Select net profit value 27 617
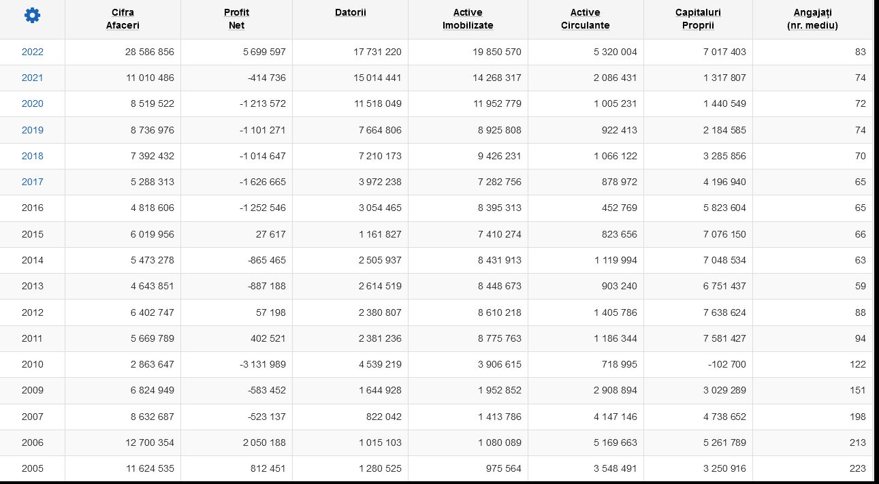 coord(270,234)
